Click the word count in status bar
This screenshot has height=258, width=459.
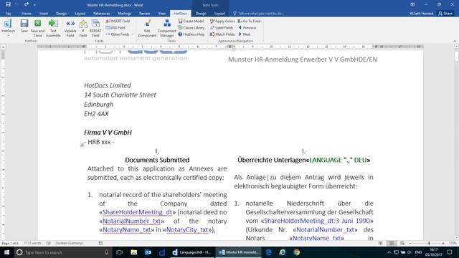pos(32,244)
